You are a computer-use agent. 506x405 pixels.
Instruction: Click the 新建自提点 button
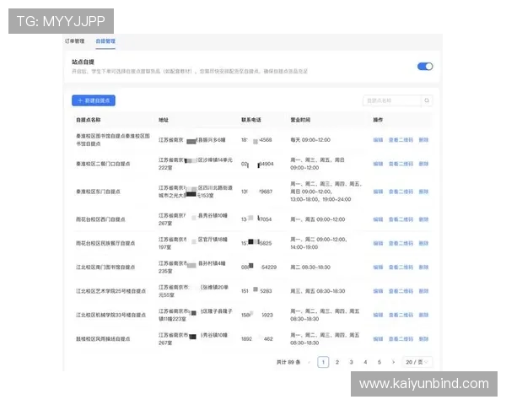(94, 100)
